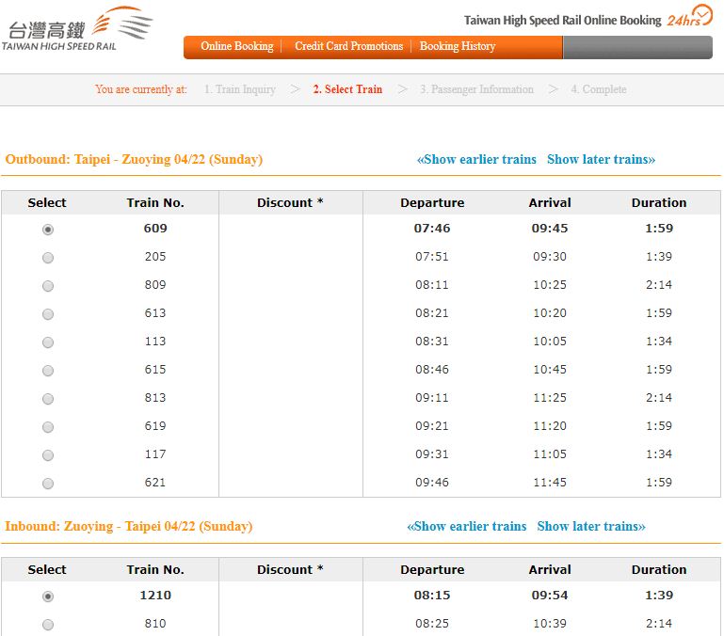724x636 pixels.
Task: Go to Booking History tab
Action: (457, 46)
